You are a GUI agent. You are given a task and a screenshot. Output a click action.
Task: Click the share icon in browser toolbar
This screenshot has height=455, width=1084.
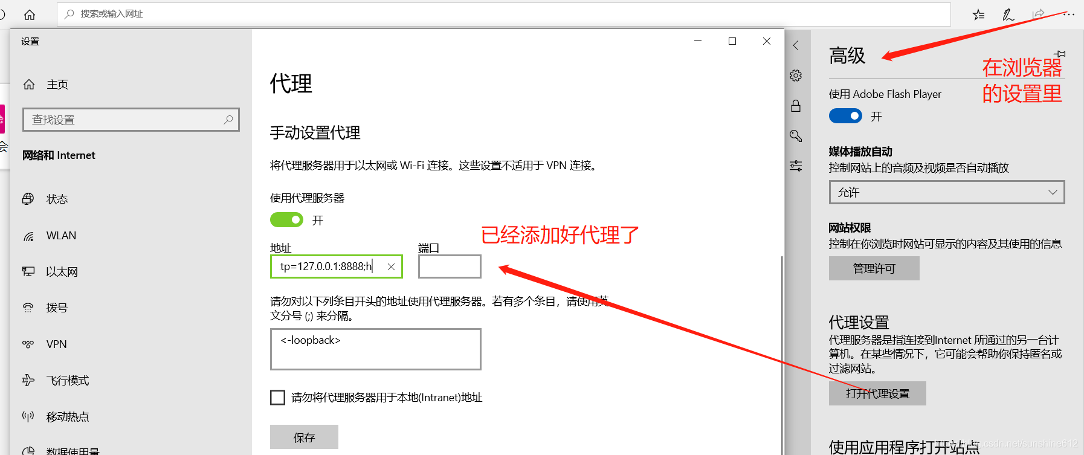coord(1038,14)
